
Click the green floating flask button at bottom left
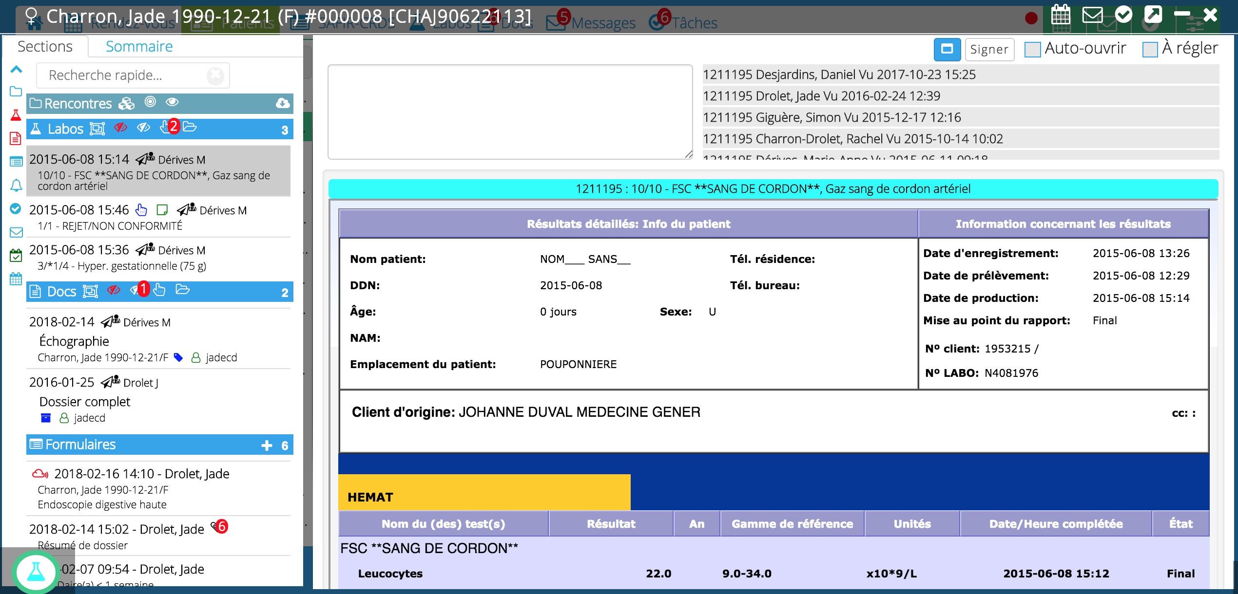click(x=36, y=572)
